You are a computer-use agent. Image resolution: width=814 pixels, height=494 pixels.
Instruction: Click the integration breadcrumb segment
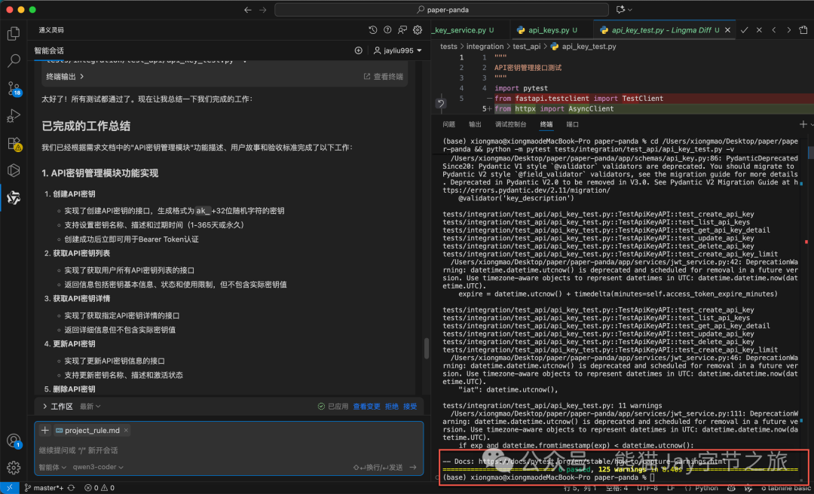[485, 46]
